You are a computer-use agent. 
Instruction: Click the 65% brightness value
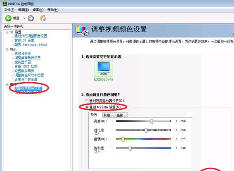point(183,121)
